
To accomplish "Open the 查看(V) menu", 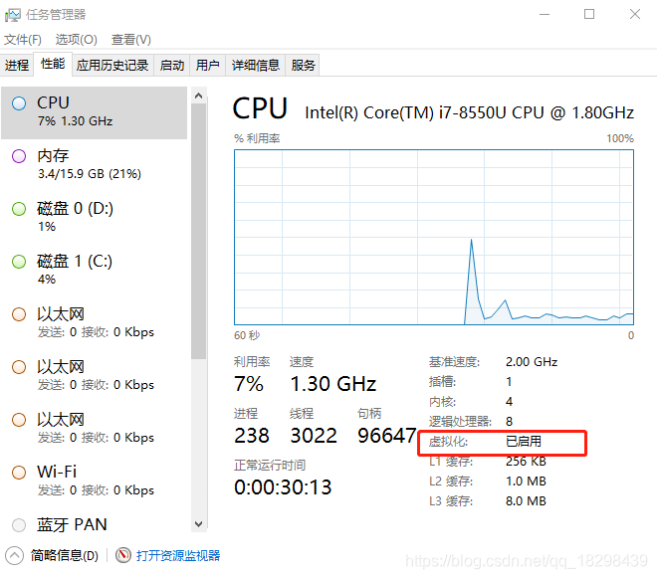I will pyautogui.click(x=131, y=40).
